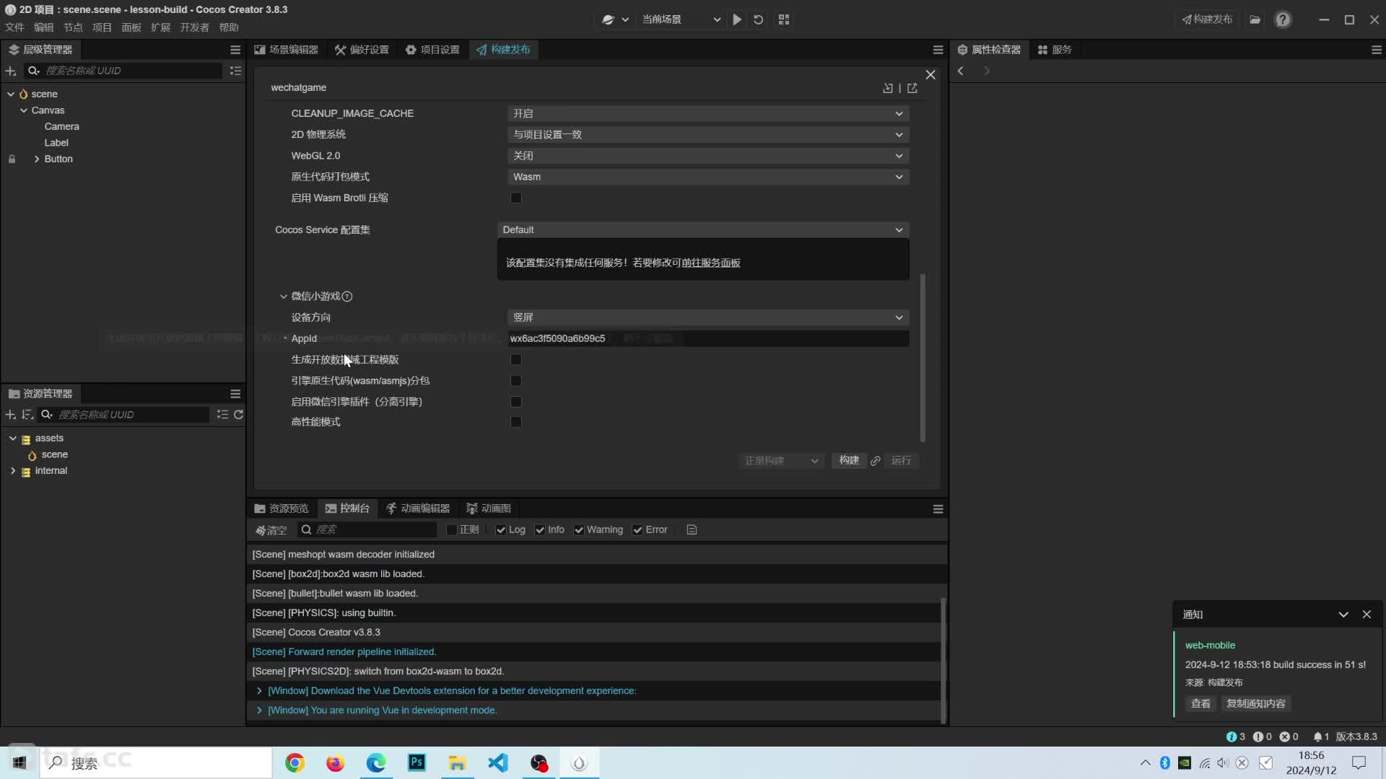The height and width of the screenshot is (779, 1386).
Task: Collapse the Canvas node
Action: pyautogui.click(x=24, y=110)
